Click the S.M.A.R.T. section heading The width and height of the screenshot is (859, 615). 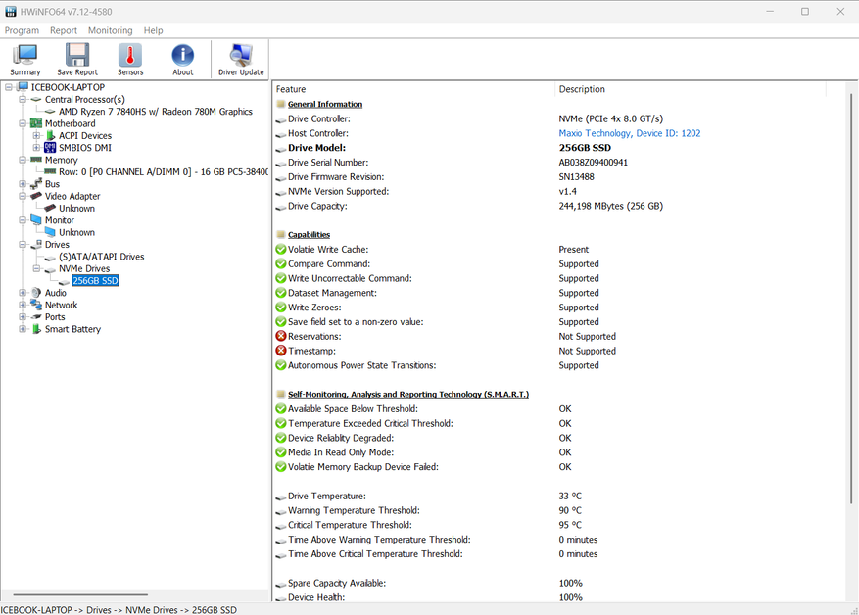[408, 394]
